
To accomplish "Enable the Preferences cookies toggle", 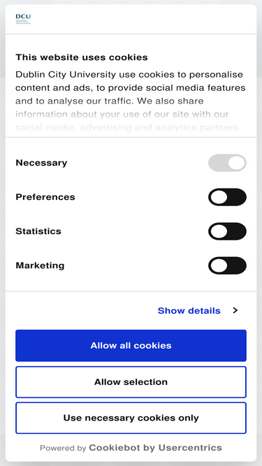I will coord(227,197).
